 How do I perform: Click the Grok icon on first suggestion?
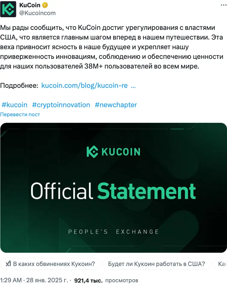pyautogui.click(x=8, y=264)
